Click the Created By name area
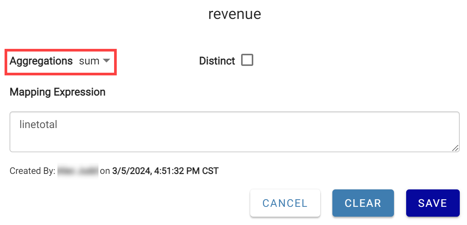The width and height of the screenshot is (467, 225). point(78,171)
